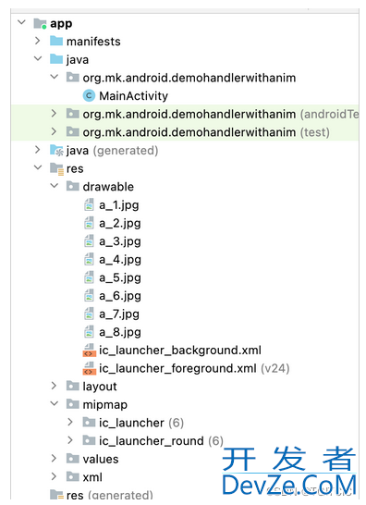Click the drawable folder icon

[x=73, y=186]
